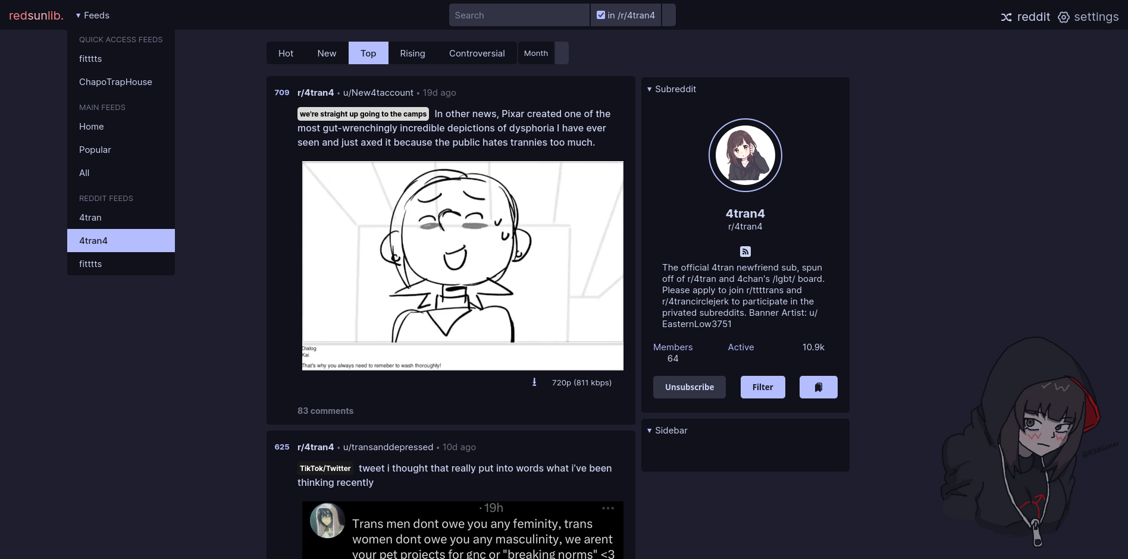
Task: Click the 4tran4 subreddit avatar
Action: 745,155
